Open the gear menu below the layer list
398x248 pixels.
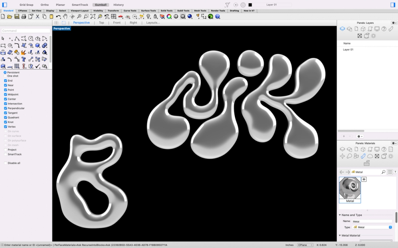click(x=360, y=136)
